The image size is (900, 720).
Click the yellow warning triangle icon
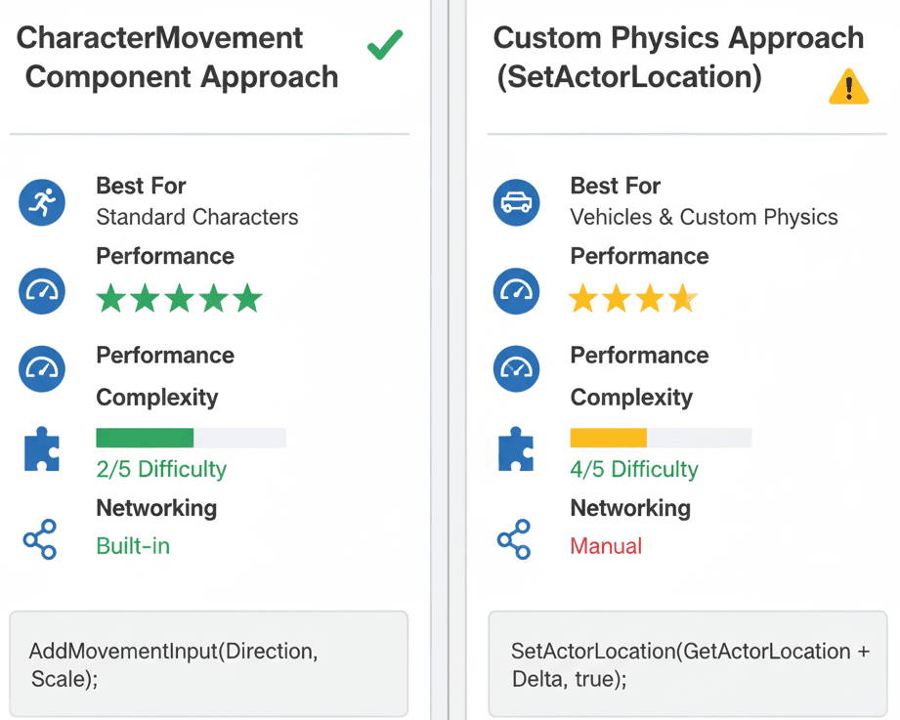click(x=848, y=88)
